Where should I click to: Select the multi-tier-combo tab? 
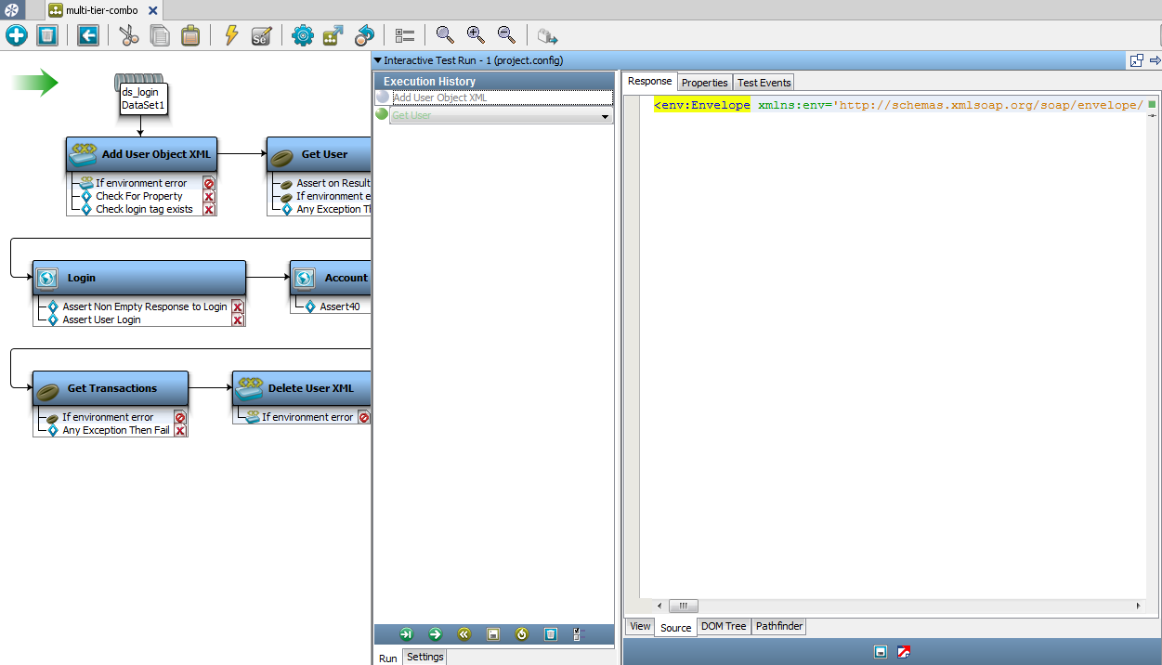(104, 10)
